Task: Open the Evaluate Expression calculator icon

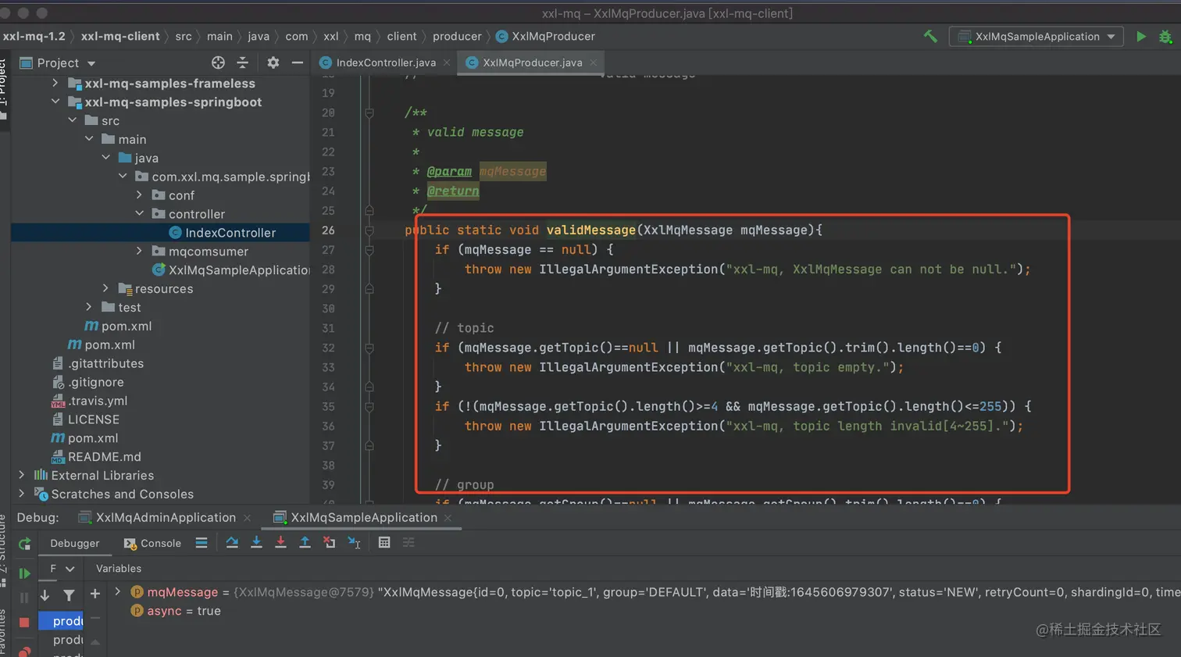Action: [x=384, y=542]
